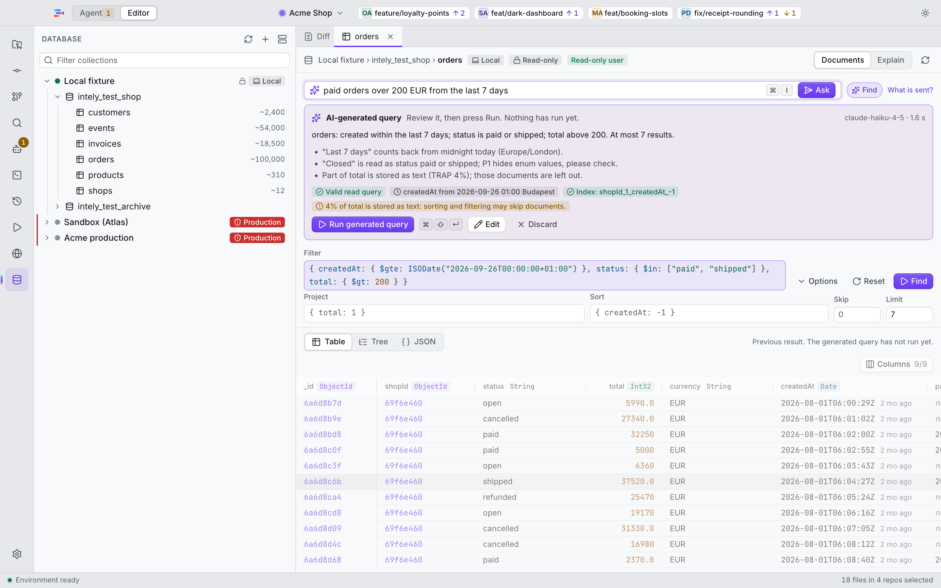Close the orders tab
941x588 pixels.
(x=390, y=37)
